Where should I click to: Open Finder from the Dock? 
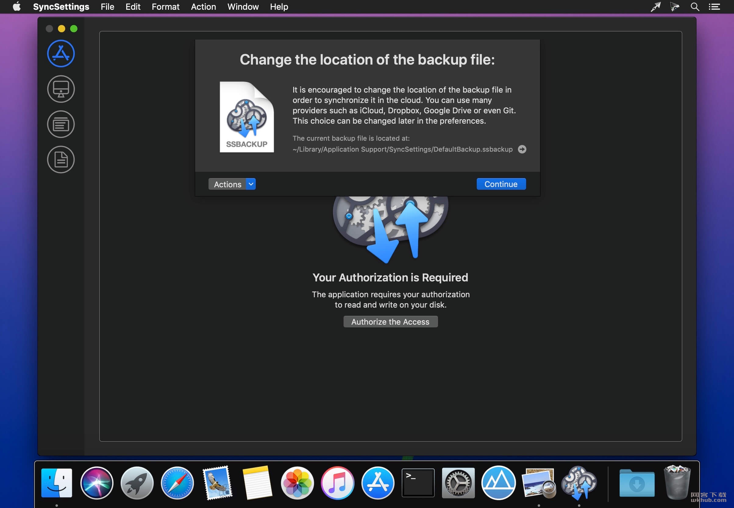coord(57,483)
